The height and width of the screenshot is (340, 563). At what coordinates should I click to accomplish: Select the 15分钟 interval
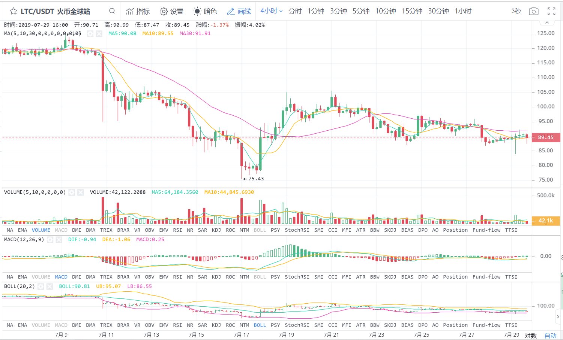(x=412, y=11)
